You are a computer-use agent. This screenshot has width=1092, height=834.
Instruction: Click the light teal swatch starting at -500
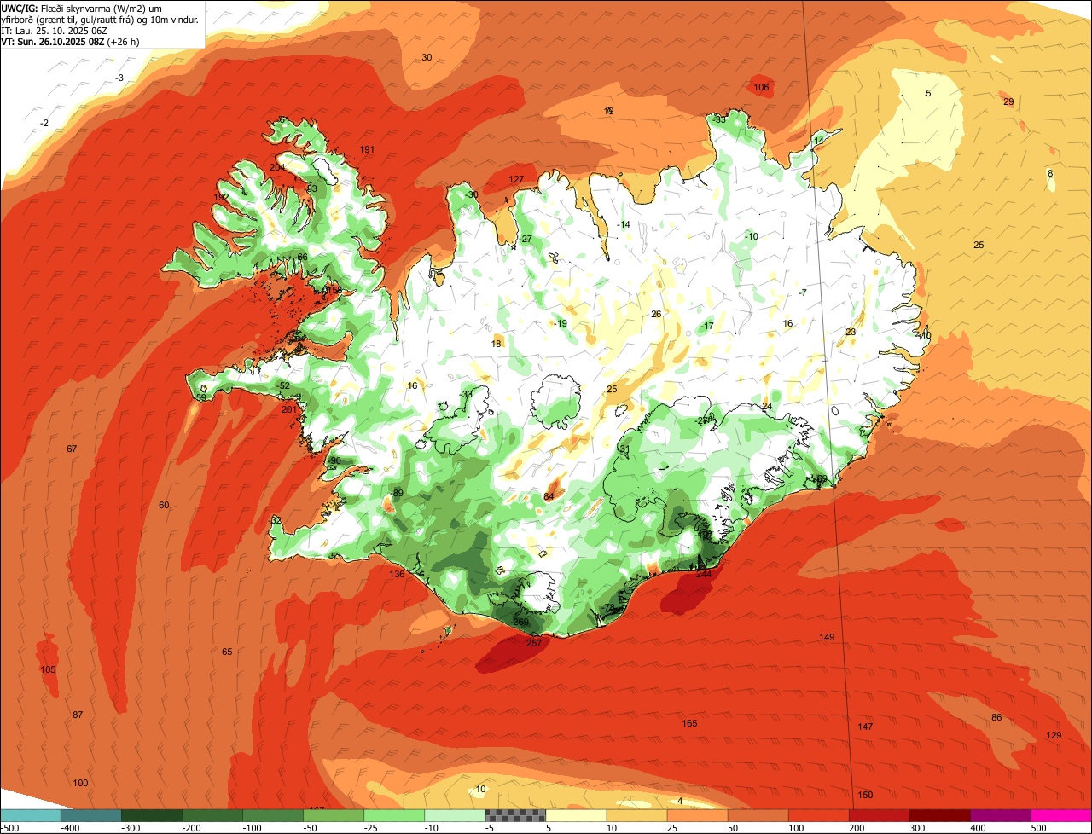[x=30, y=816]
